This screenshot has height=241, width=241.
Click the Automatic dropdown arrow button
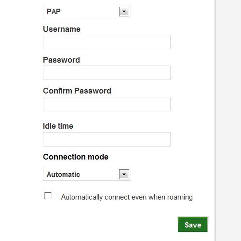pyautogui.click(x=124, y=174)
